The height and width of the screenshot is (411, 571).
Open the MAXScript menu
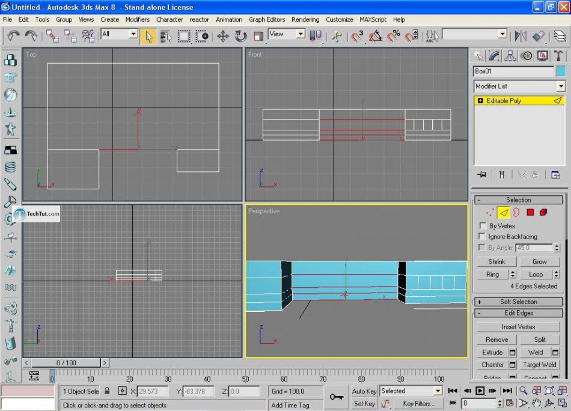pos(373,20)
